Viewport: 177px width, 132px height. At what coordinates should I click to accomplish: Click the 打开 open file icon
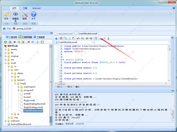point(6,14)
